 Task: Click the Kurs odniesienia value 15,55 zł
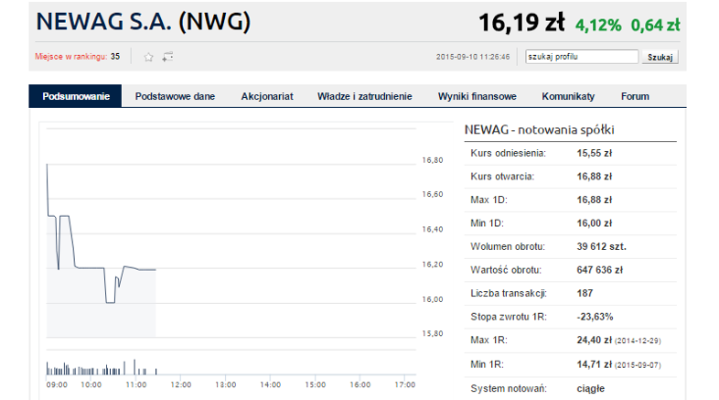[x=595, y=153]
